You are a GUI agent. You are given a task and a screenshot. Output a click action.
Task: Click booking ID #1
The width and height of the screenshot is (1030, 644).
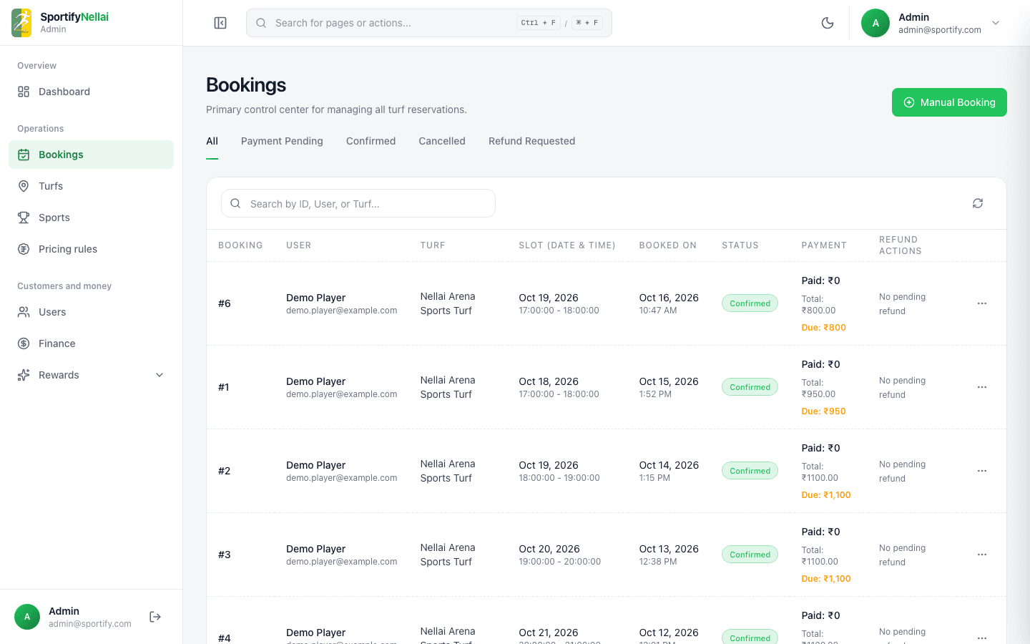224,387
